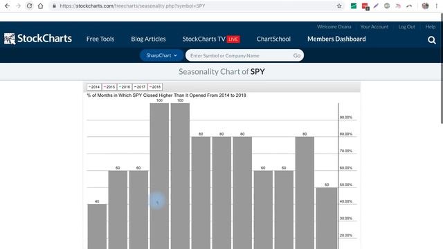Viewport: 443px width, 249px height.
Task: Open Your Account link
Action: [374, 27]
